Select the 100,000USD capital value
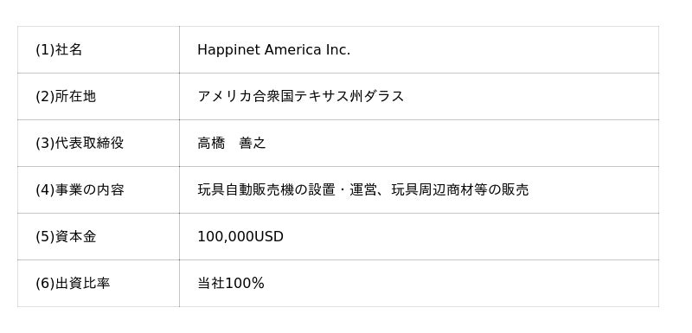 [240, 237]
